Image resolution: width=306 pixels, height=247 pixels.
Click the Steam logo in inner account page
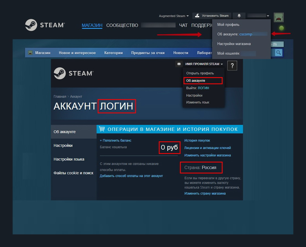pos(73,73)
